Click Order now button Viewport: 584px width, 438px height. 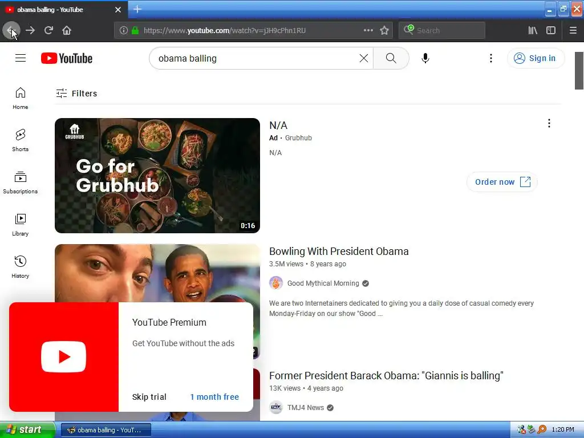click(502, 182)
